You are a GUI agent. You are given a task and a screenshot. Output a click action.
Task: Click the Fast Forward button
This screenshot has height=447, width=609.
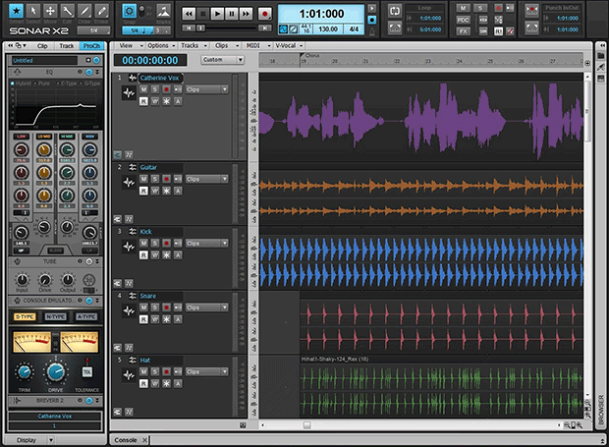coord(246,14)
